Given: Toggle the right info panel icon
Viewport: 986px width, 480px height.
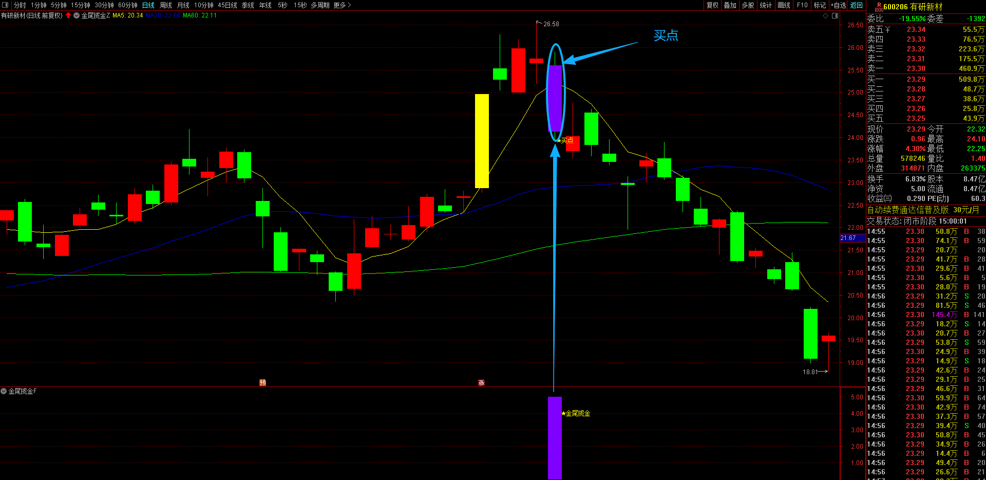Looking at the screenshot, I should (x=835, y=15).
